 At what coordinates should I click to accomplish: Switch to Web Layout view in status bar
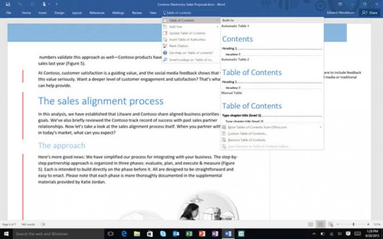[330, 224]
